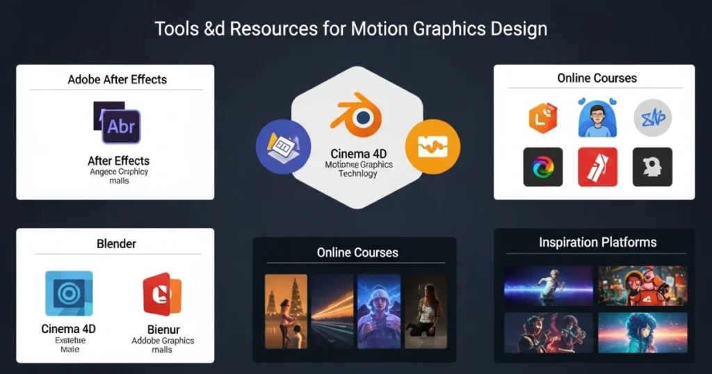Click the Adobe After Effects card heading
Screen dimensions: 712x374
pos(117,79)
